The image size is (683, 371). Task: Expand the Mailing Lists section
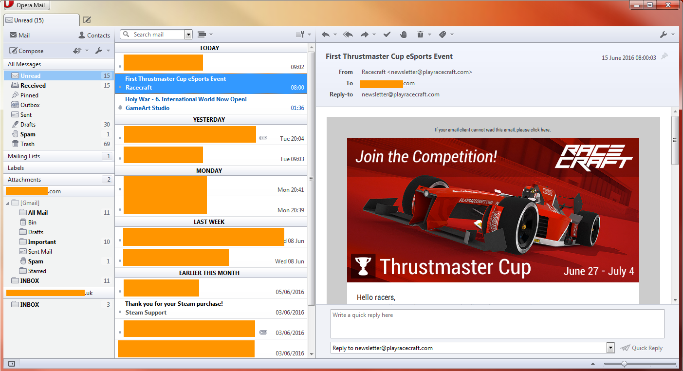pyautogui.click(x=58, y=156)
